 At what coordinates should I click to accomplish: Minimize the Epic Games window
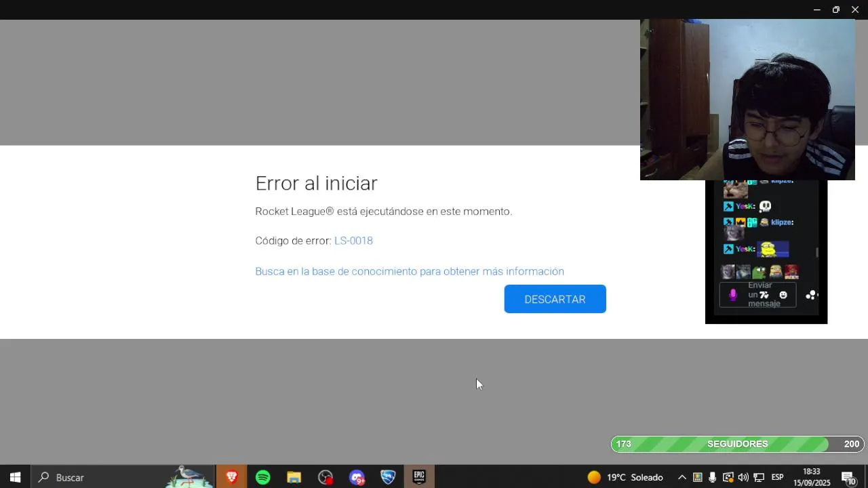click(816, 9)
